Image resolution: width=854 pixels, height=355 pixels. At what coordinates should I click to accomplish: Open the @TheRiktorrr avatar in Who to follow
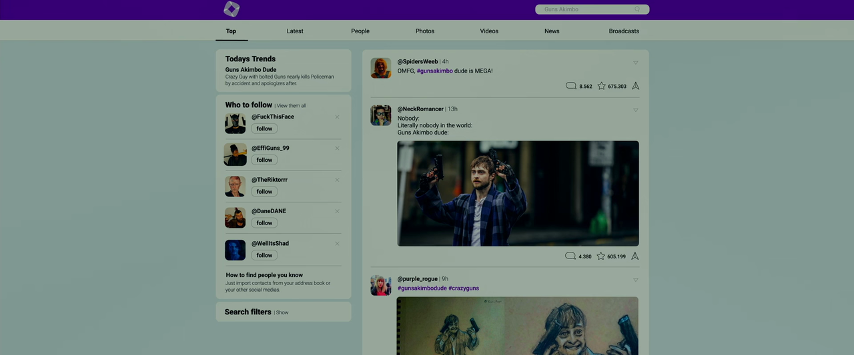236,186
